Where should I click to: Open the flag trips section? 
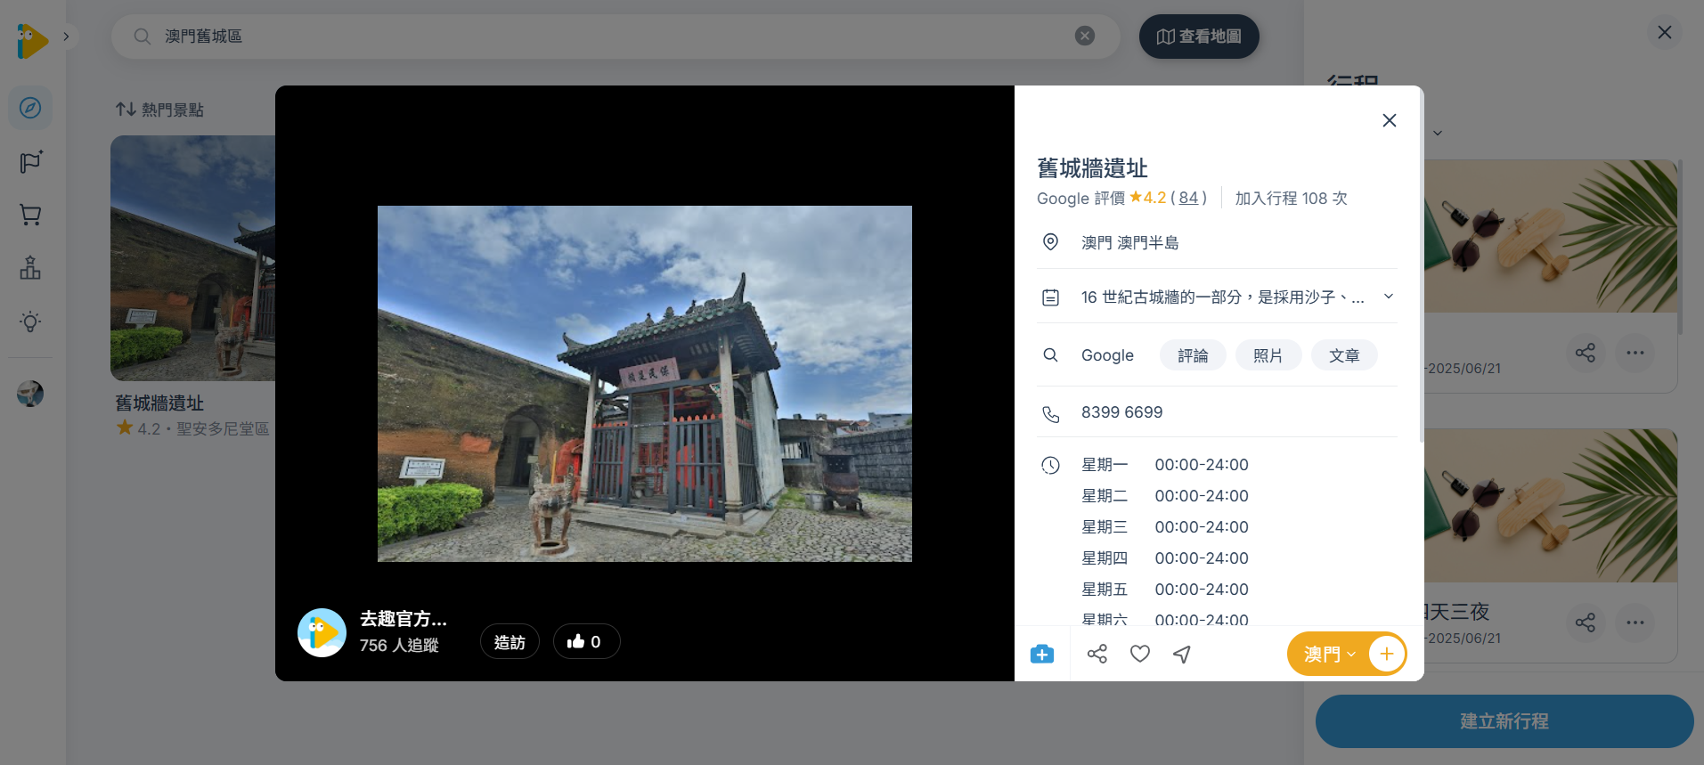[30, 161]
